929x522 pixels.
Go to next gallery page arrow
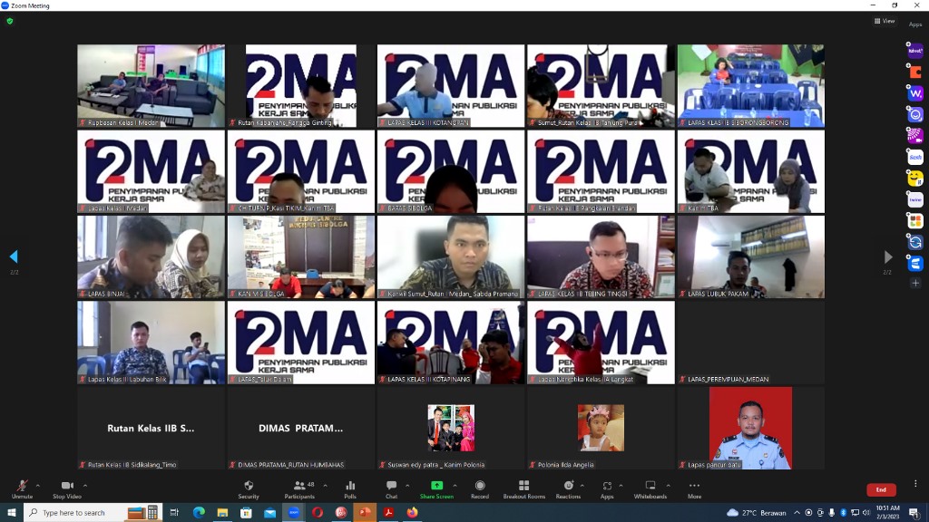[887, 257]
